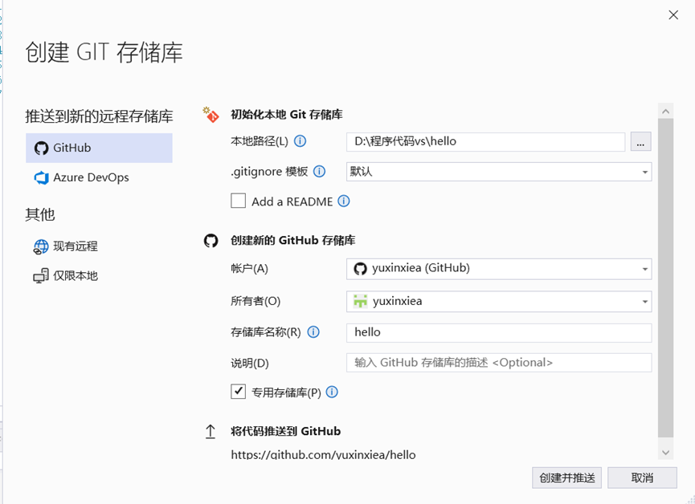695x504 pixels.
Task: Click the git initialize icon near 初始化本地
Action: click(211, 115)
